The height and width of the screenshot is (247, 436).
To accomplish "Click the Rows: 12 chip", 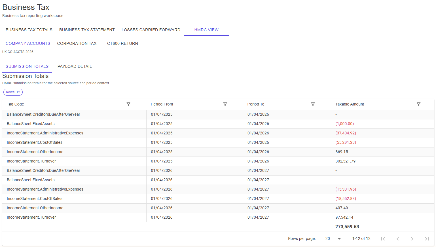I will tap(13, 92).
